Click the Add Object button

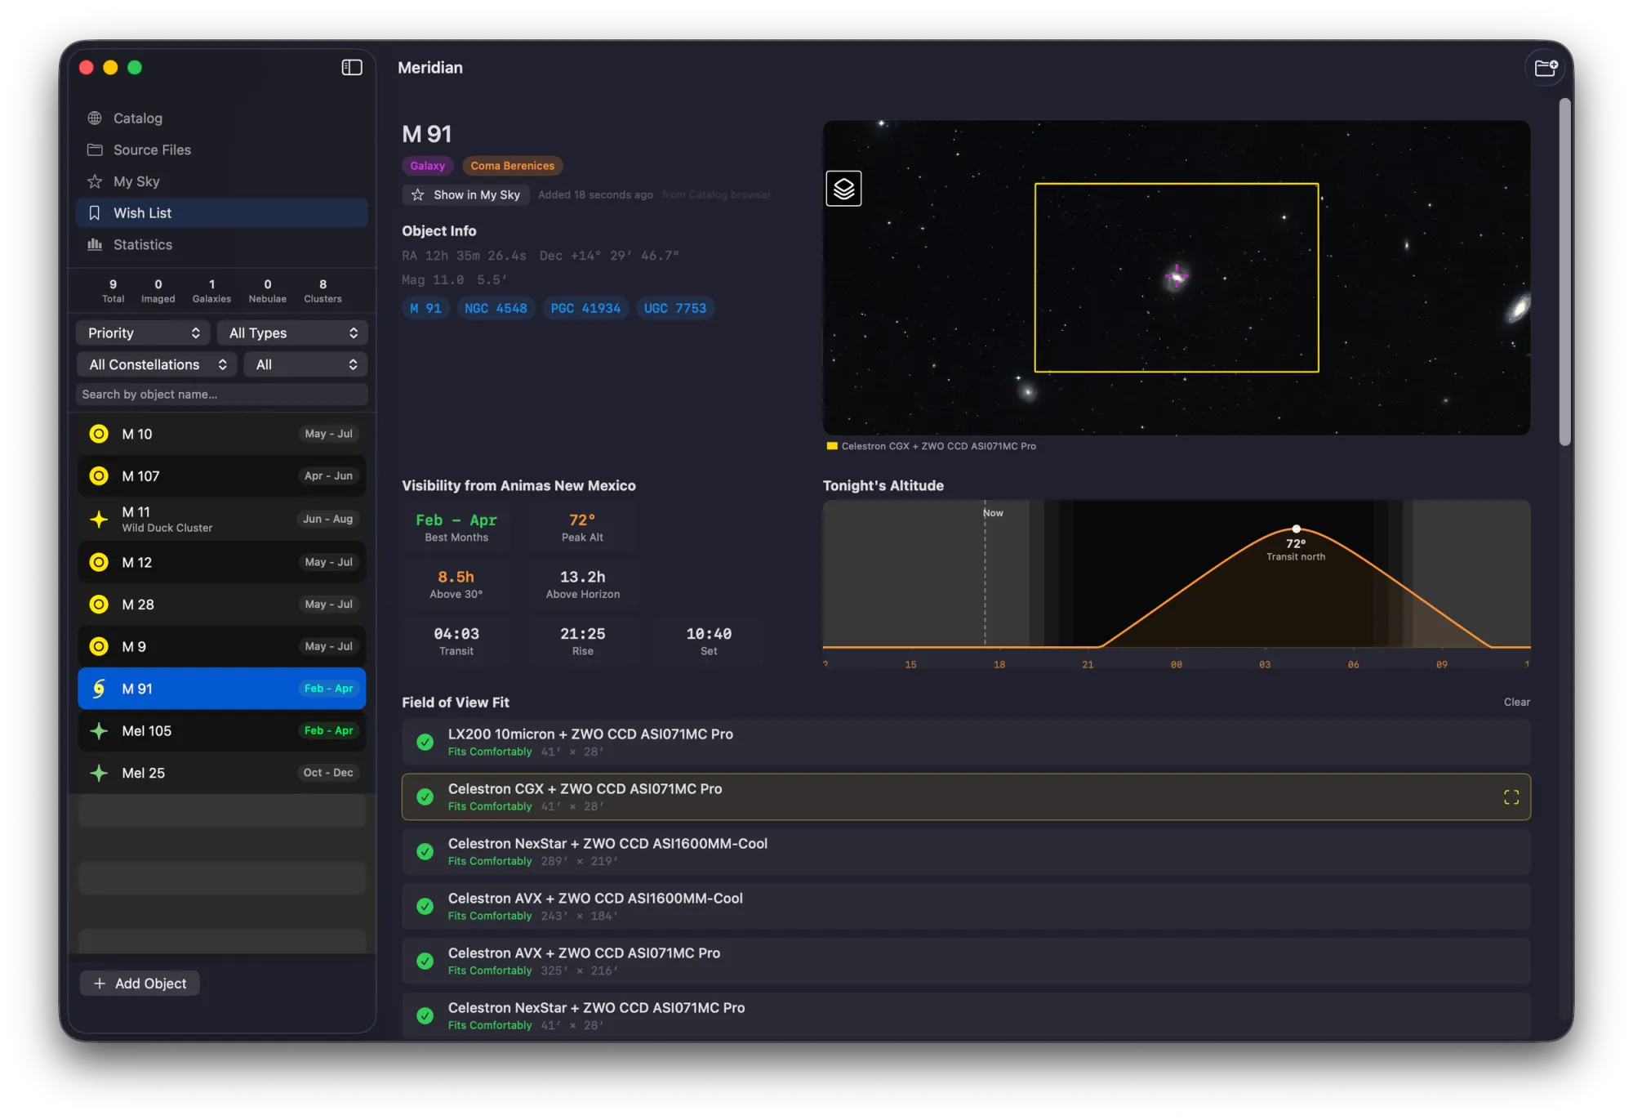click(x=139, y=983)
